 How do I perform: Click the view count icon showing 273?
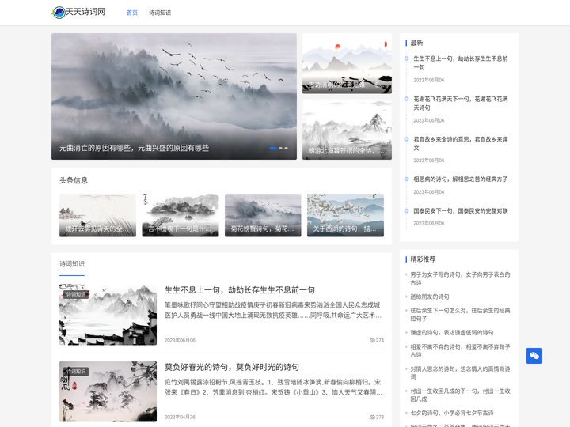(372, 417)
